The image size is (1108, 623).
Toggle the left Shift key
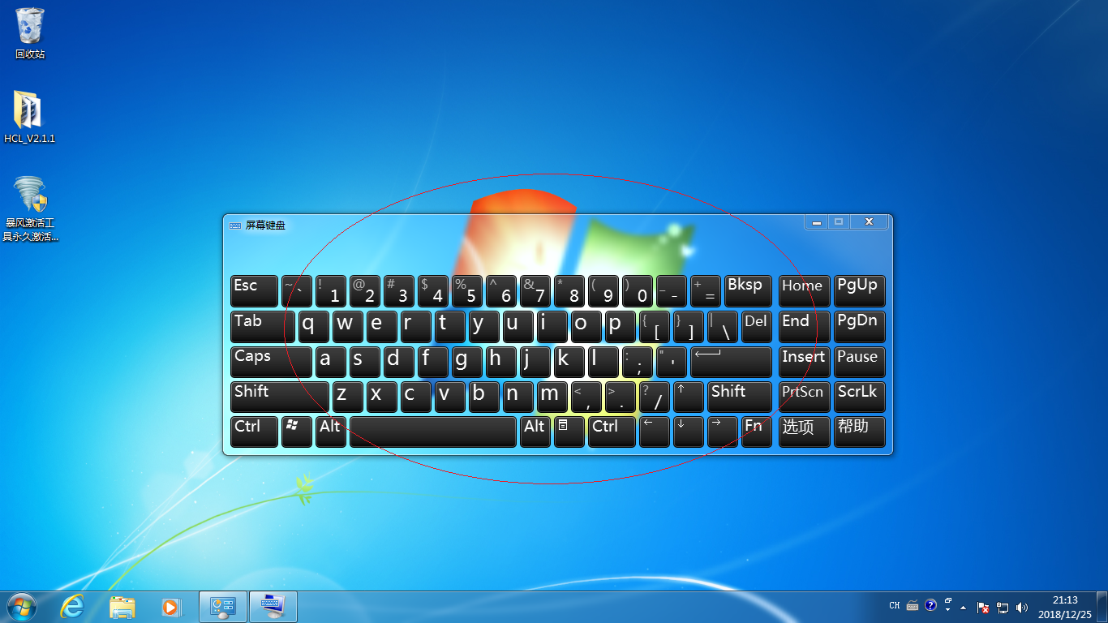pyautogui.click(x=280, y=397)
